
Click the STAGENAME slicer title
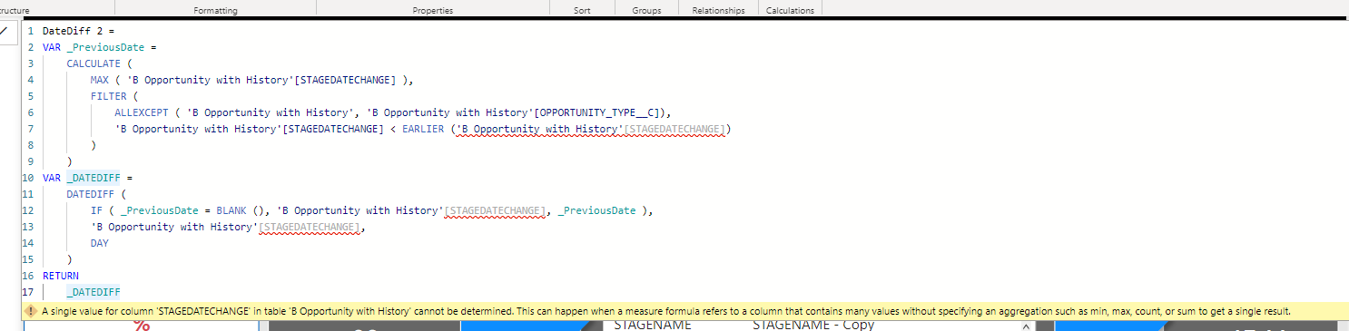tap(653, 325)
